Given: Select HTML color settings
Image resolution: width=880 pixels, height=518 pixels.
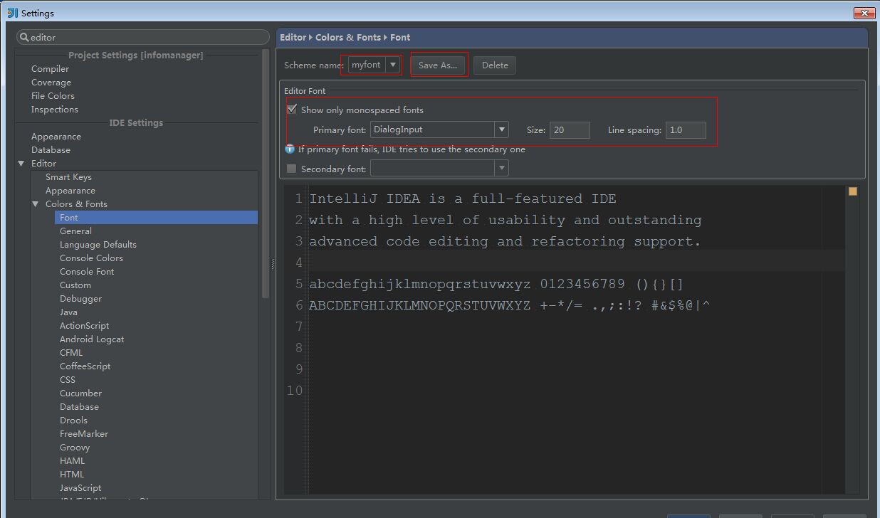Looking at the screenshot, I should pos(72,475).
